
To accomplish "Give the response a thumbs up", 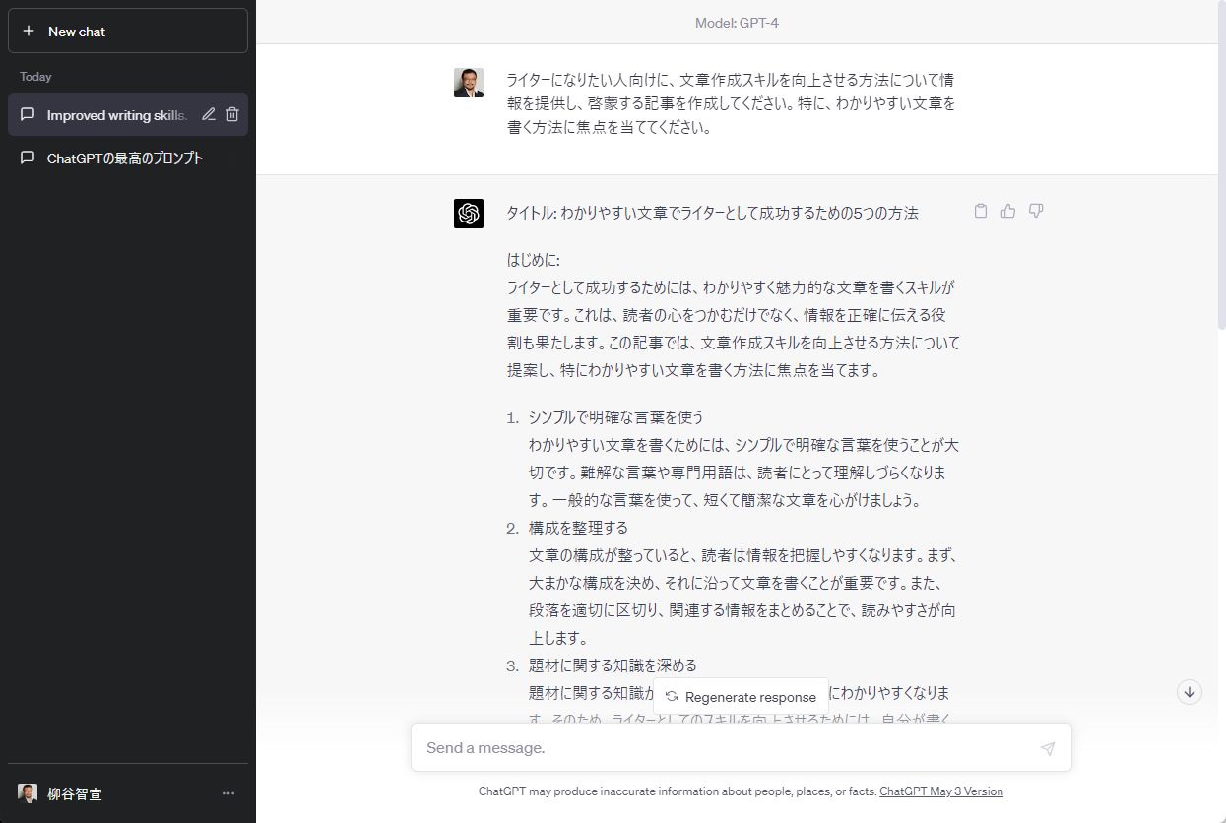I will [1007, 211].
